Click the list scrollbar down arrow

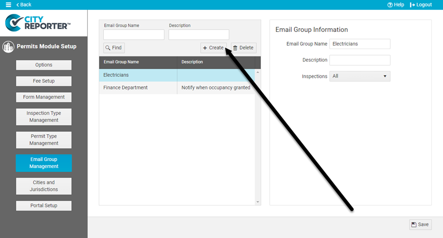pyautogui.click(x=258, y=202)
